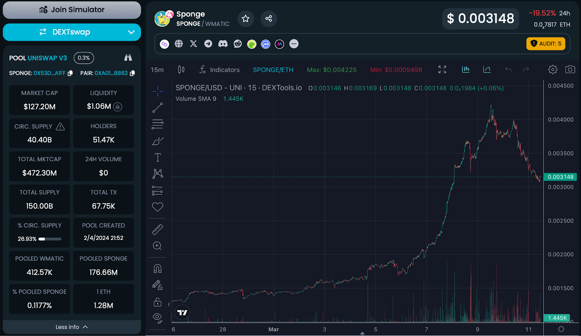
Task: Select the crosshair cursor tool
Action: (158, 91)
